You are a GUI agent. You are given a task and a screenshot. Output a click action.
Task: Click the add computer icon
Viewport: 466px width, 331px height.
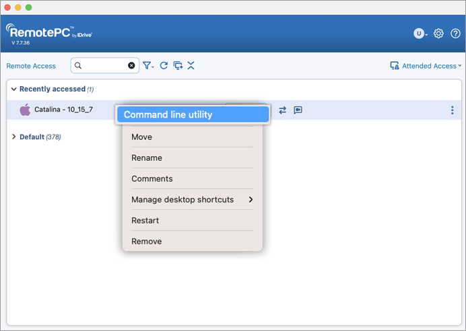178,66
